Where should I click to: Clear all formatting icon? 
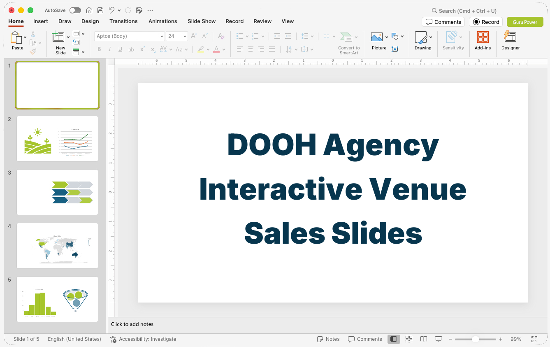click(x=221, y=36)
